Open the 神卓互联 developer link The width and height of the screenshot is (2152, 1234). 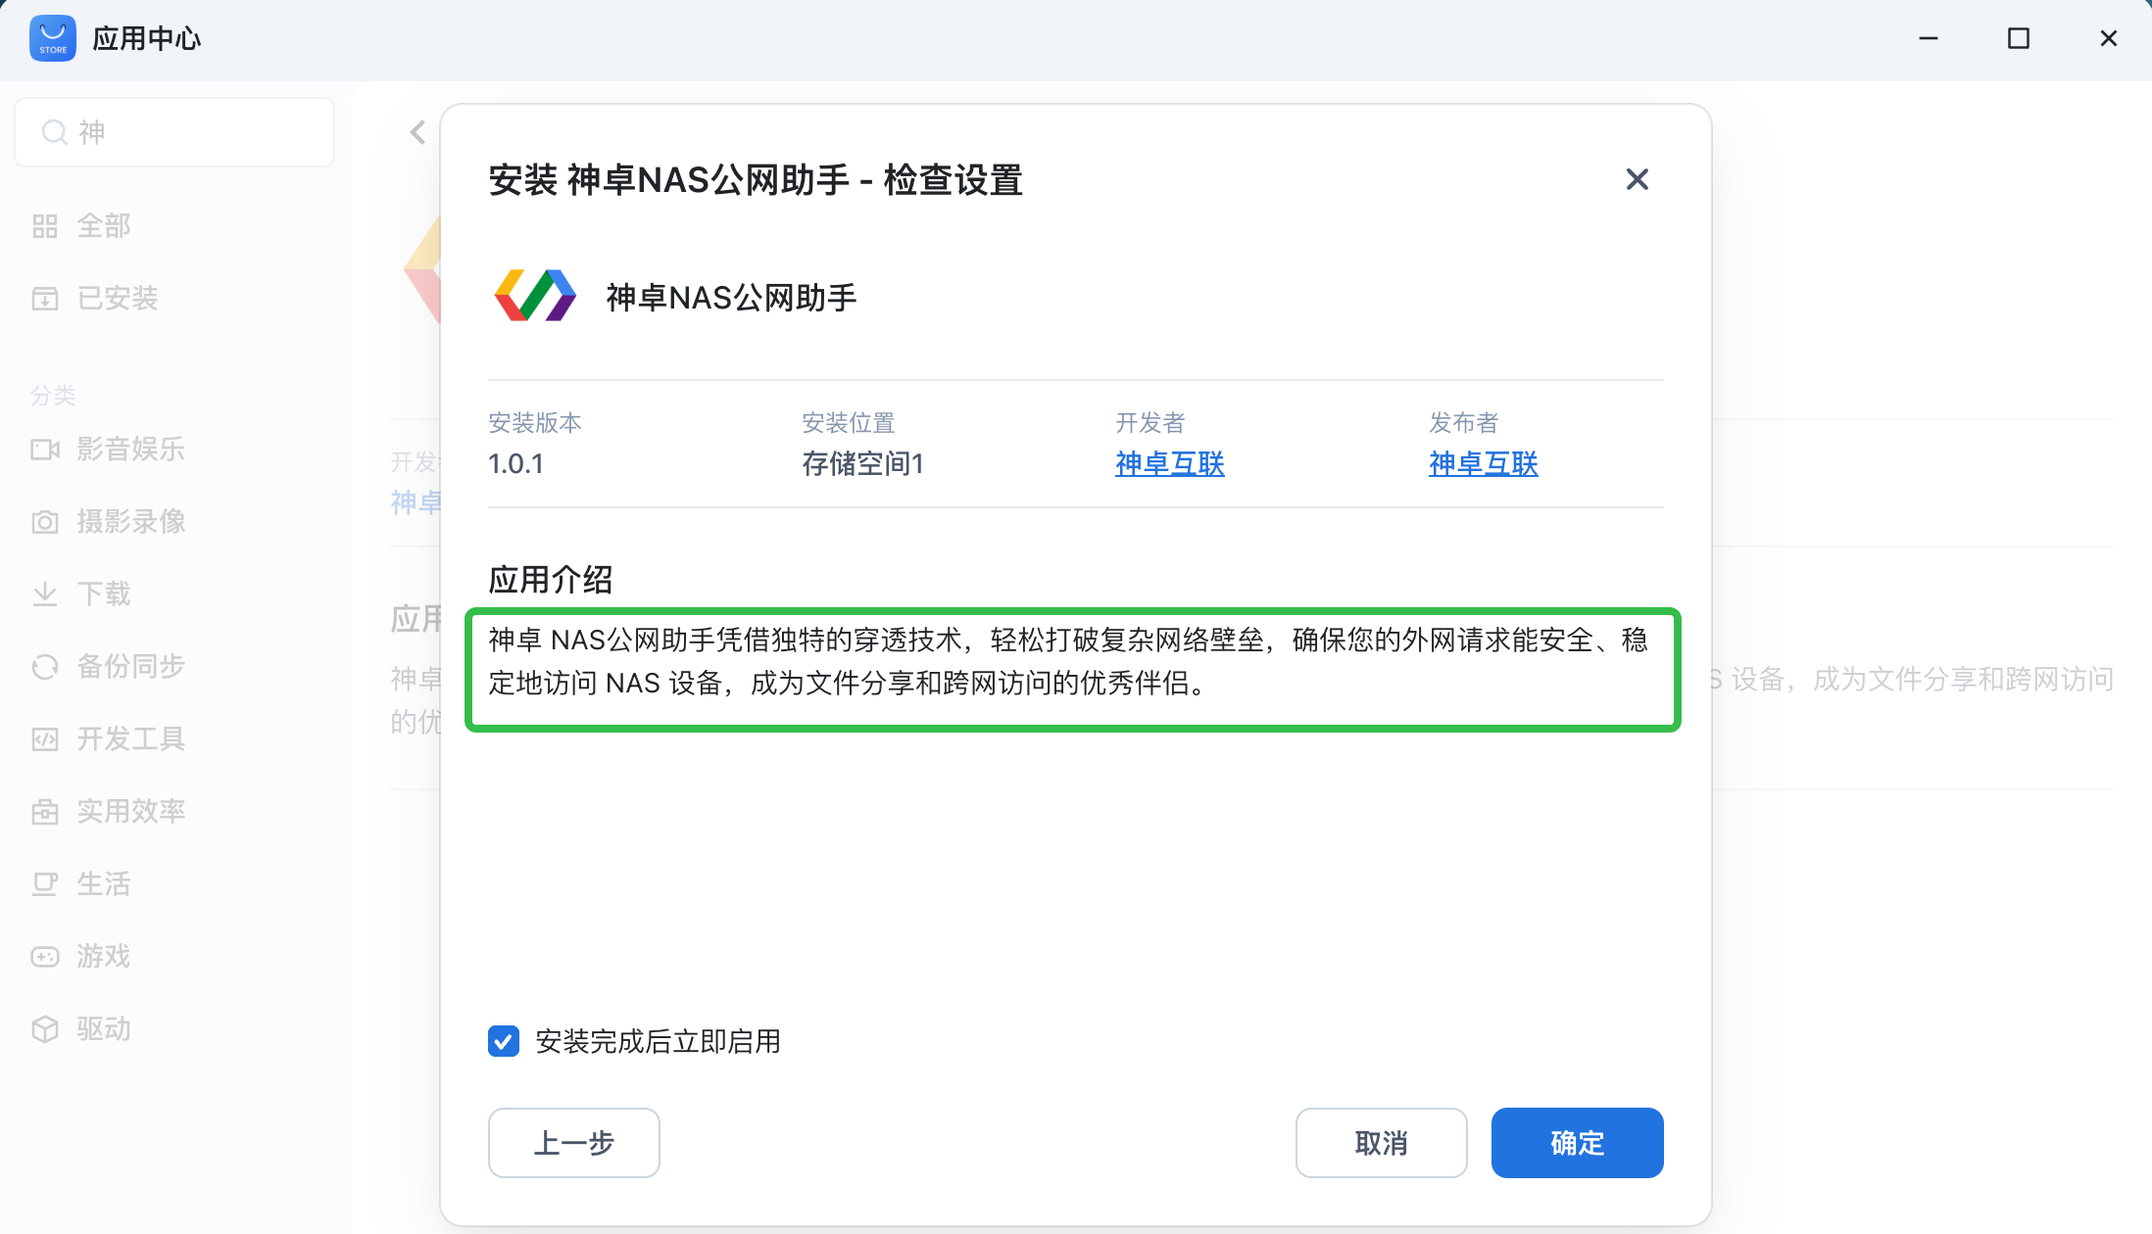point(1170,463)
